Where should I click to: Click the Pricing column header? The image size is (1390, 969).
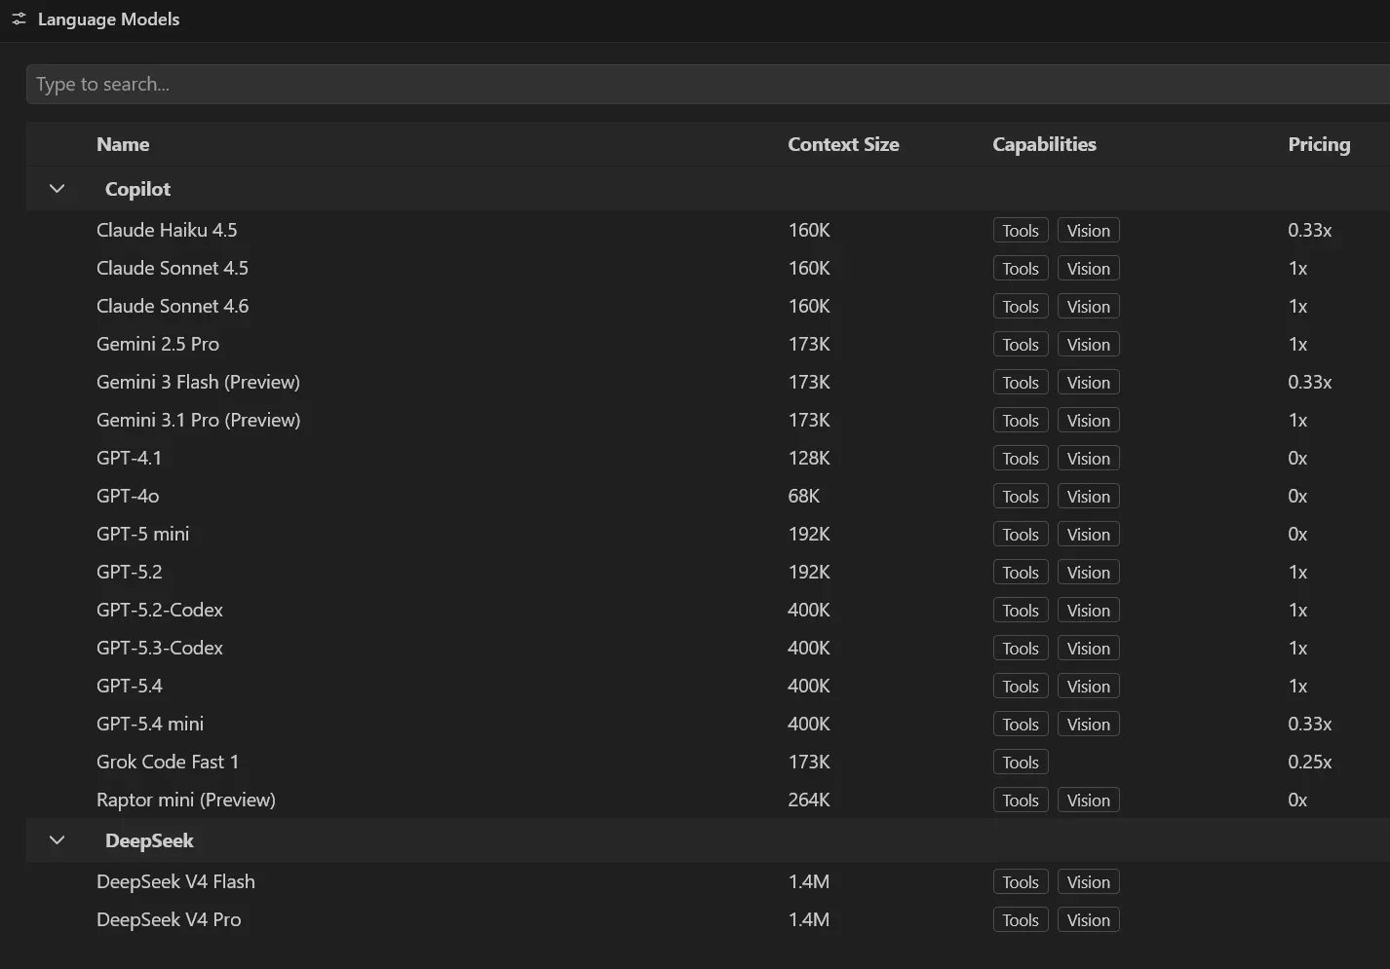pos(1319,144)
